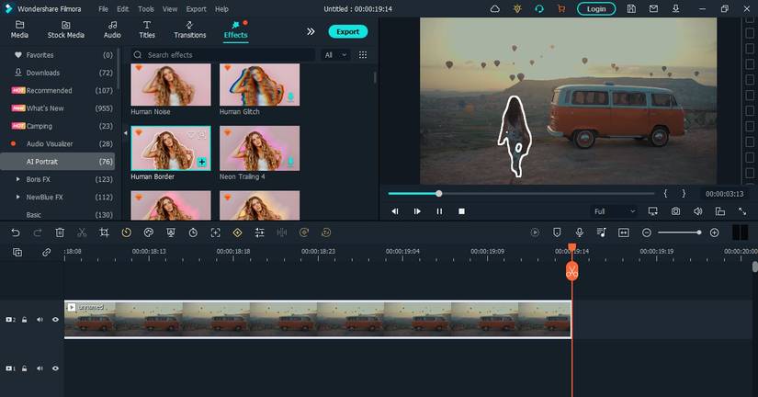Click the preview playback progress slider
The image size is (758, 397).
(x=521, y=193)
